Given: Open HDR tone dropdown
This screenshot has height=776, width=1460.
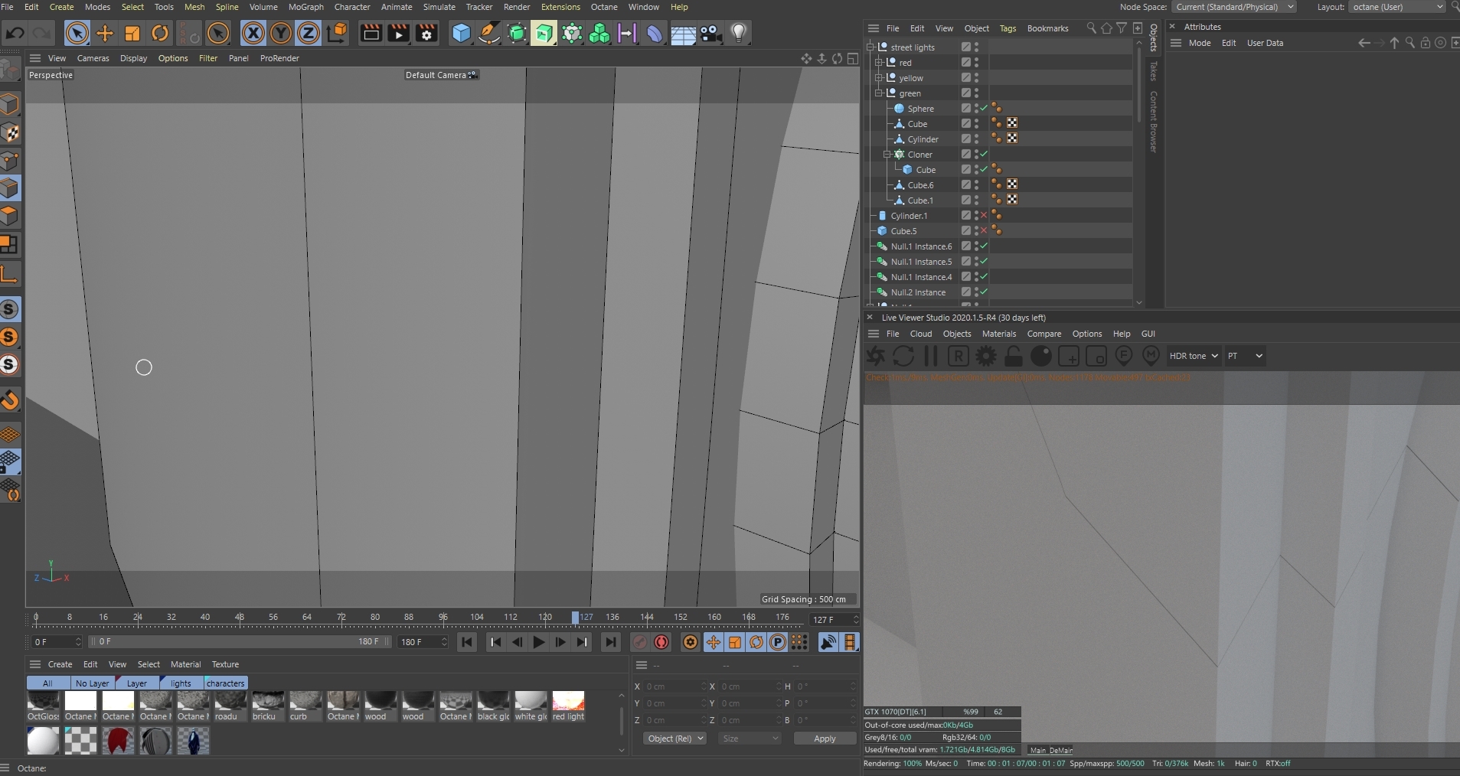Looking at the screenshot, I should (x=1194, y=356).
